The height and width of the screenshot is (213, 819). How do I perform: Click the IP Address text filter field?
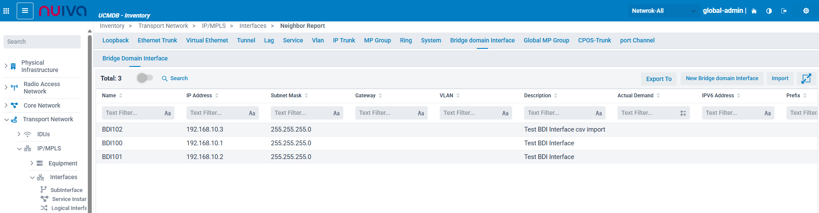click(217, 113)
